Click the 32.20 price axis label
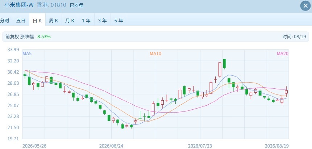The width and height of the screenshot is (312, 149). tap(13, 61)
